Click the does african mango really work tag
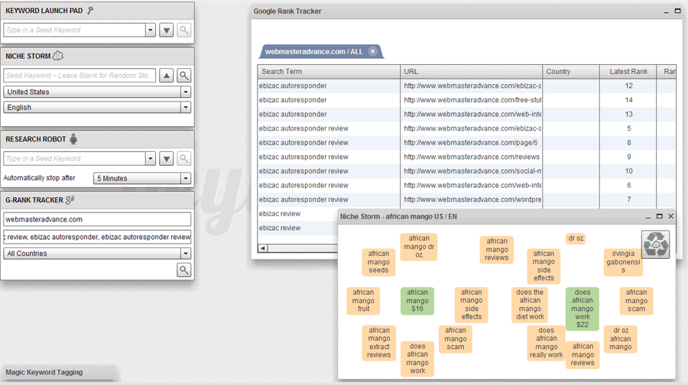The image size is (688, 385). click(547, 343)
